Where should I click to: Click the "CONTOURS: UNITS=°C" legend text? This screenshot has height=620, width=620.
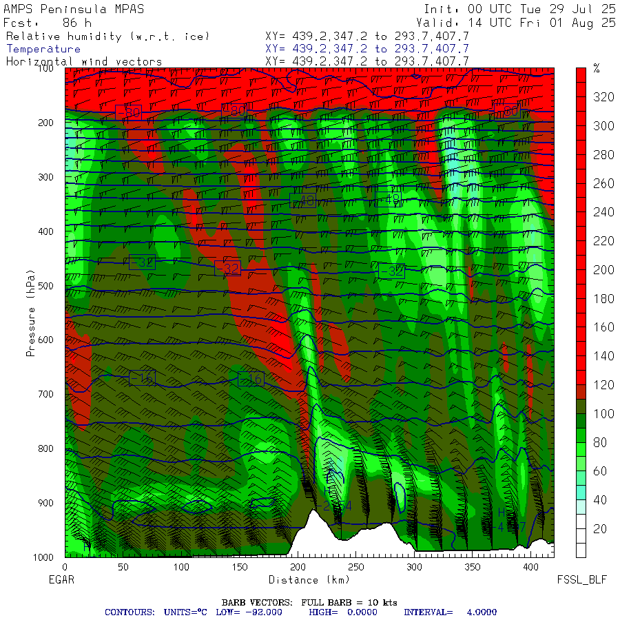(x=156, y=612)
